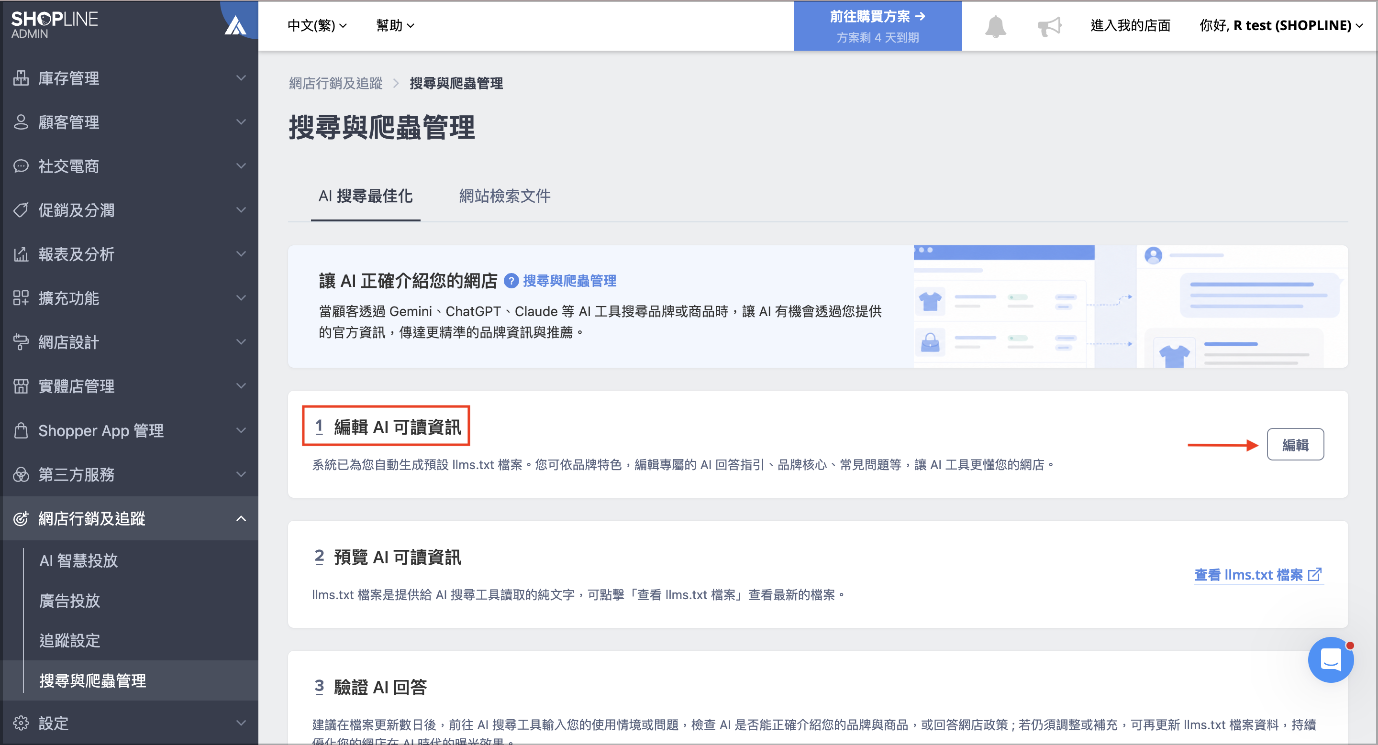This screenshot has height=745, width=1378.
Task: Click the 設定 gear icon in sidebar
Action: (x=21, y=723)
